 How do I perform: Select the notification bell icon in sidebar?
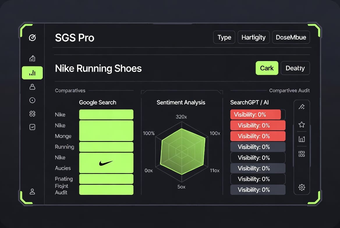[32, 87]
